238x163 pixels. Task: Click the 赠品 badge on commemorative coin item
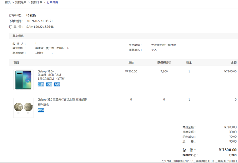41,110
